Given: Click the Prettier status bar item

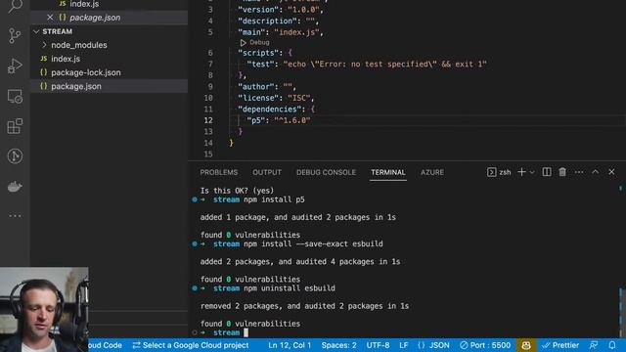Looking at the screenshot, I should 560,345.
